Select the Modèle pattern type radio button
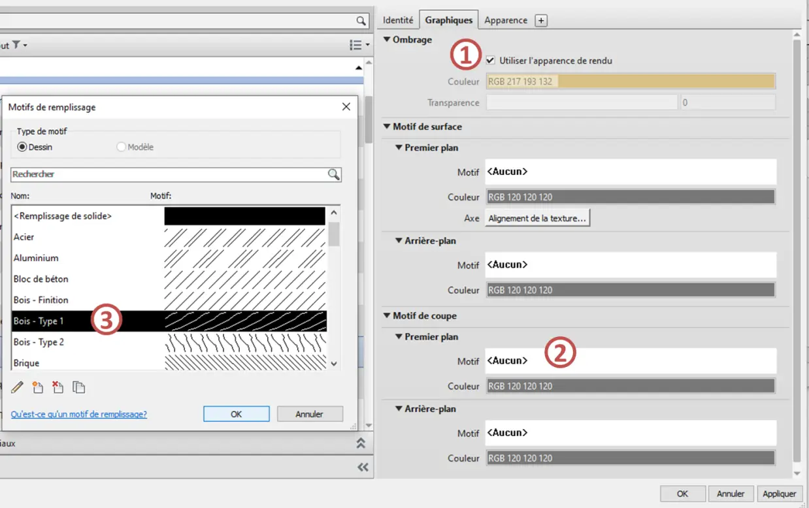This screenshot has width=809, height=508. pos(121,147)
